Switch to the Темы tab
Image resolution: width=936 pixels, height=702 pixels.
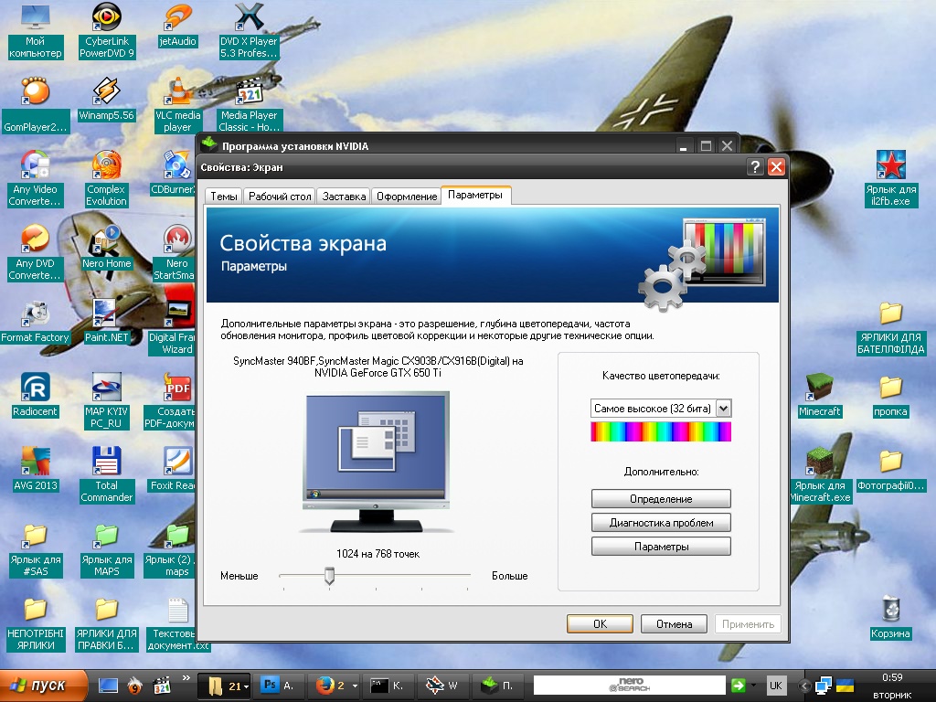coord(224,197)
